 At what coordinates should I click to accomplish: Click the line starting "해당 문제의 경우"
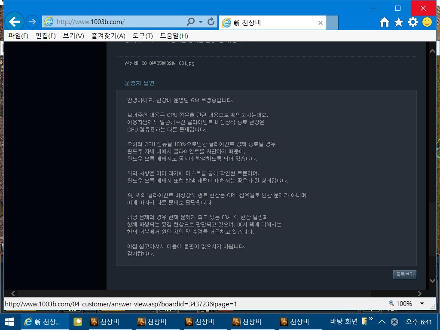click(198, 217)
